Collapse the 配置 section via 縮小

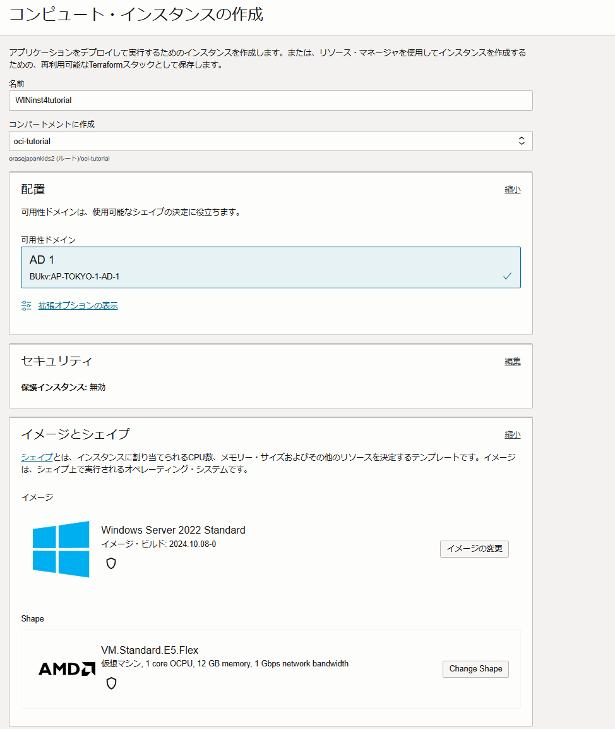512,189
